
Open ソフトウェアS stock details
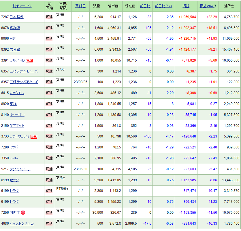tap(19, 136)
